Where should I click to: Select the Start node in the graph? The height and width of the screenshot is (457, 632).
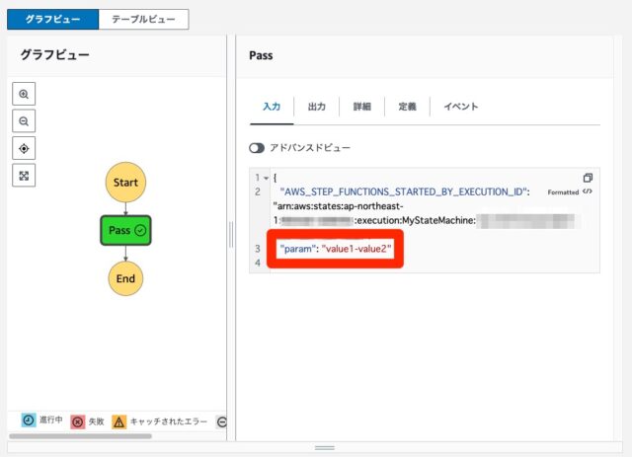click(125, 183)
